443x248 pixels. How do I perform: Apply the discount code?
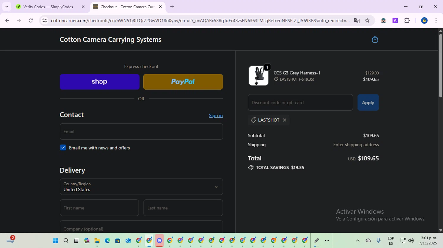368,102
